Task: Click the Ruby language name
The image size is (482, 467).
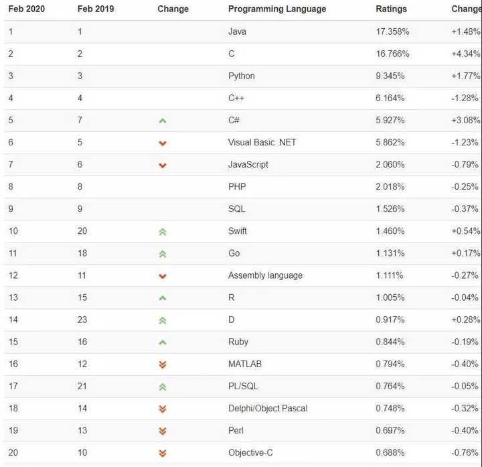Action: click(238, 342)
